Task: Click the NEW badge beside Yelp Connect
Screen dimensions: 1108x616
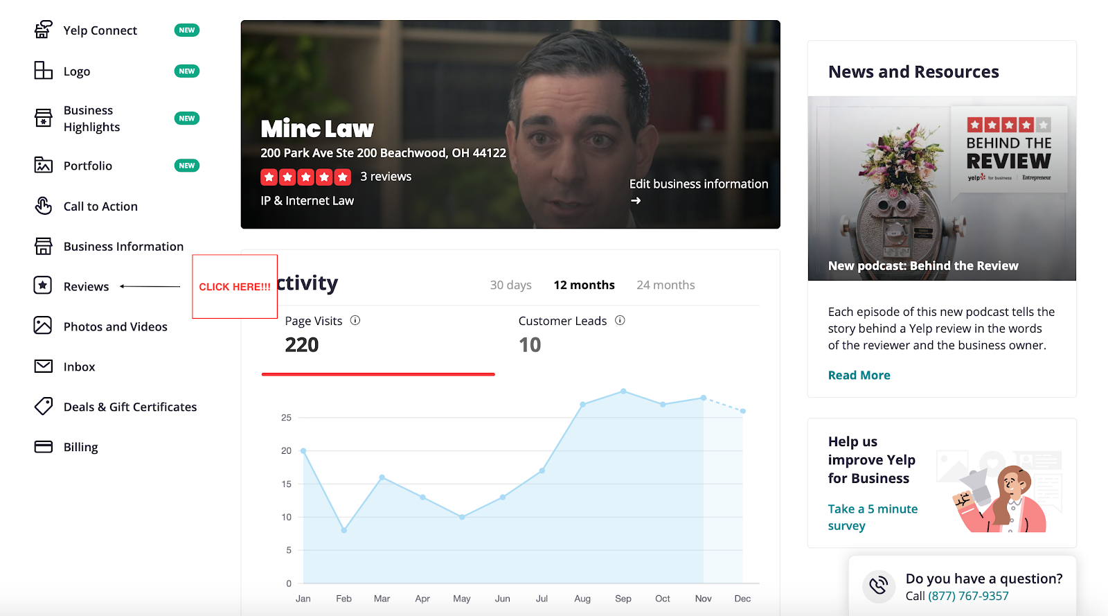Action: coord(187,30)
